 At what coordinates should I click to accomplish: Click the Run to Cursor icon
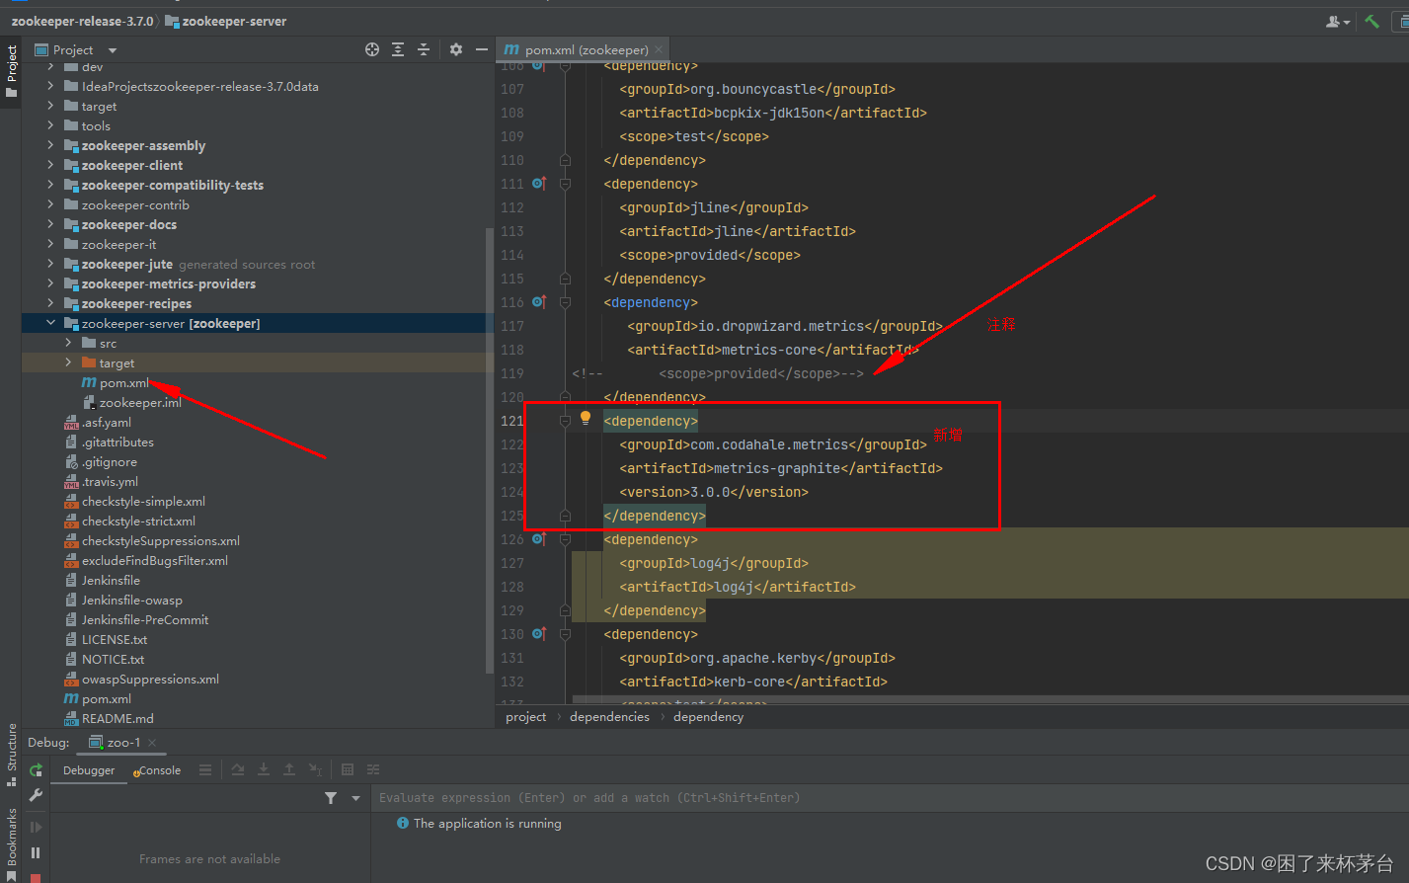pos(315,769)
